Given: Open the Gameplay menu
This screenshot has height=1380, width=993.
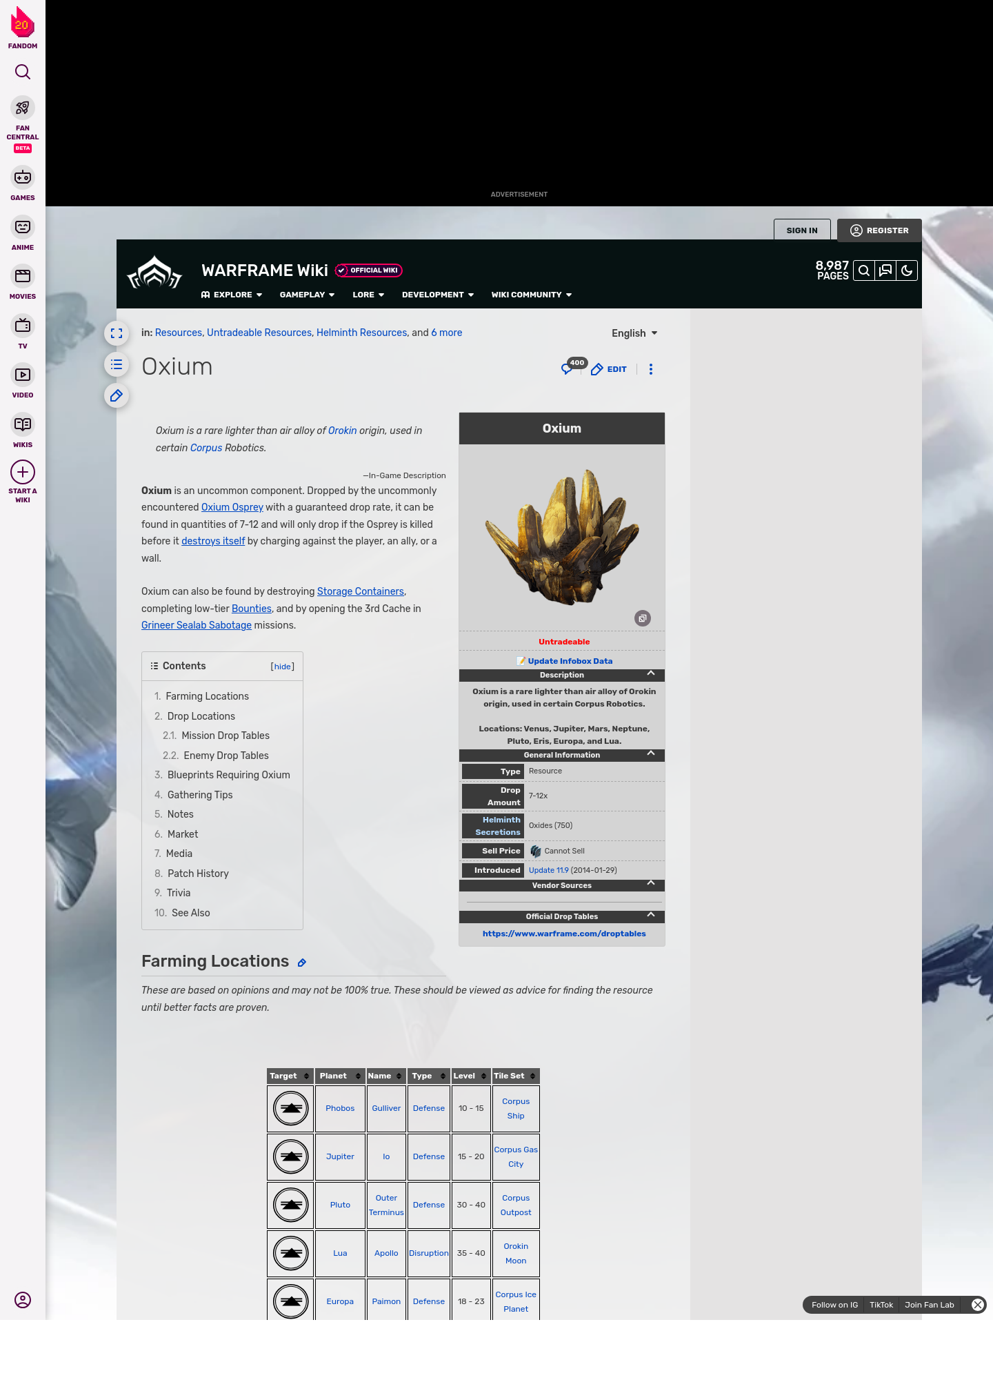Looking at the screenshot, I should [307, 295].
